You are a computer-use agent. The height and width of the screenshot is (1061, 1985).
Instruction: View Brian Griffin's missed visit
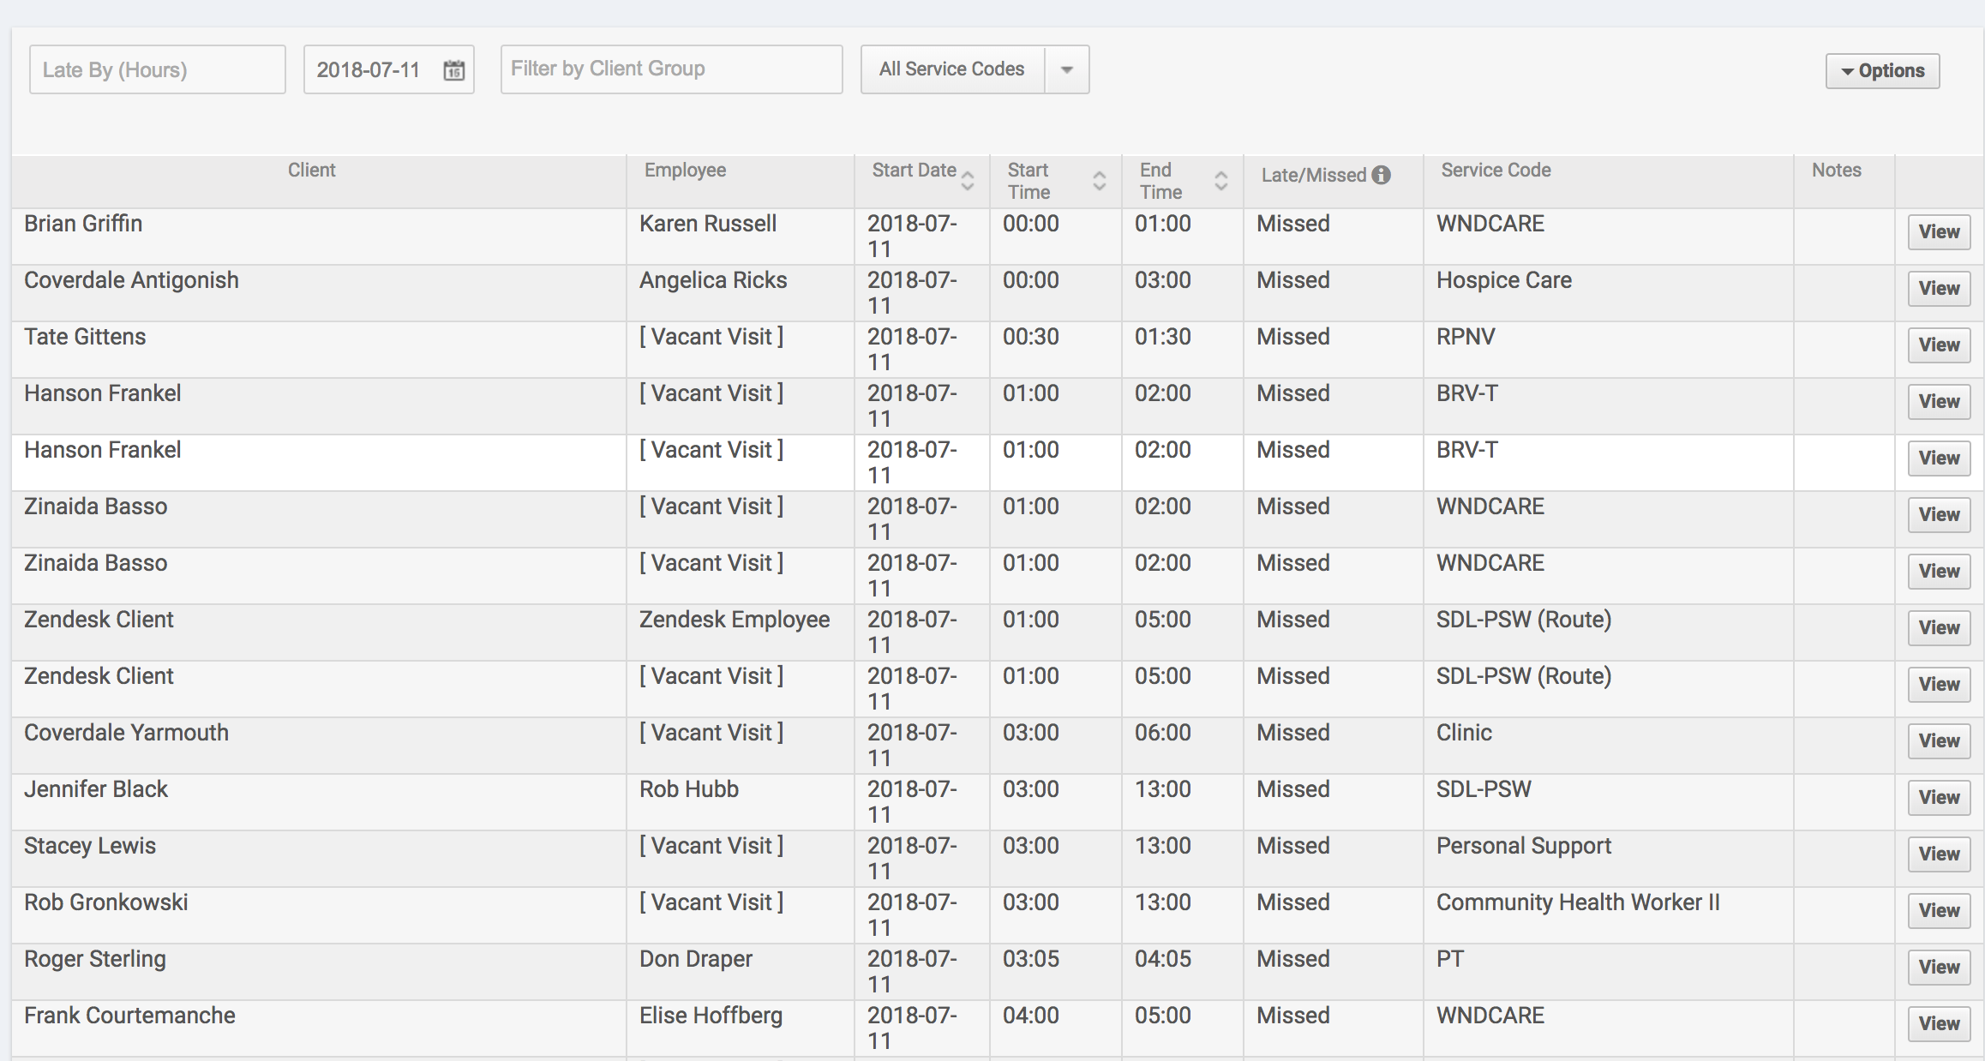(1938, 232)
